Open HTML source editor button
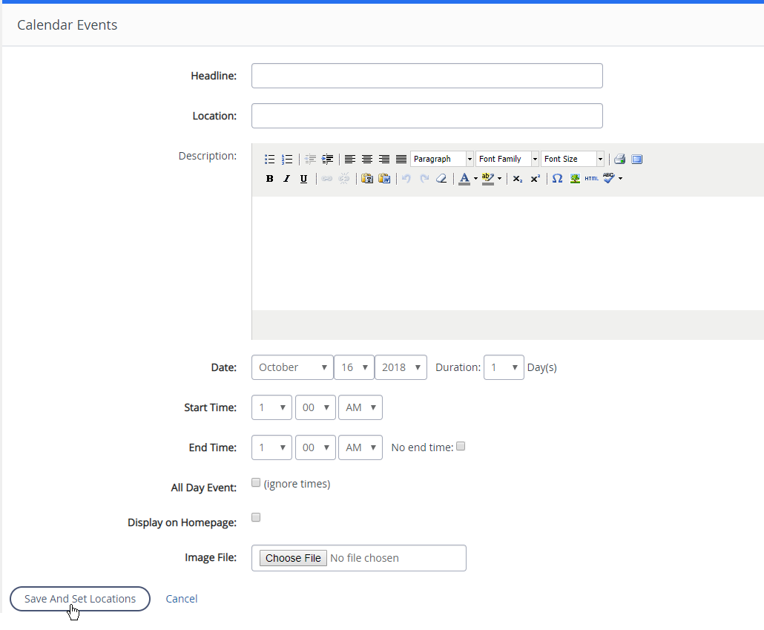The width and height of the screenshot is (764, 630). [591, 179]
